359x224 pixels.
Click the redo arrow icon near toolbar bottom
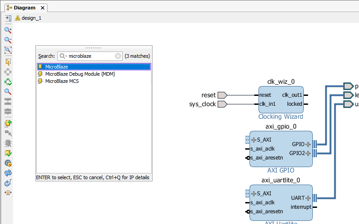pyautogui.click(x=8, y=183)
